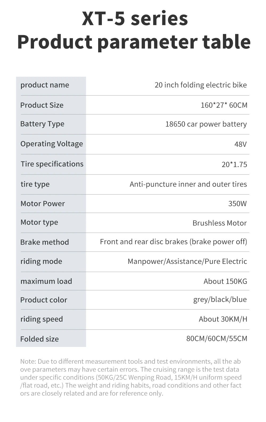The image size is (266, 422).
Task: Click the "Product parameter table" heading
Action: click(134, 42)
